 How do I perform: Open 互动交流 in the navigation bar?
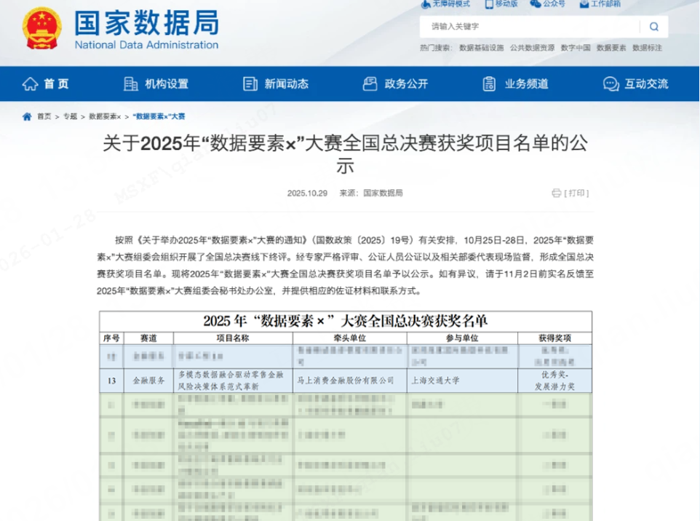[x=636, y=84]
